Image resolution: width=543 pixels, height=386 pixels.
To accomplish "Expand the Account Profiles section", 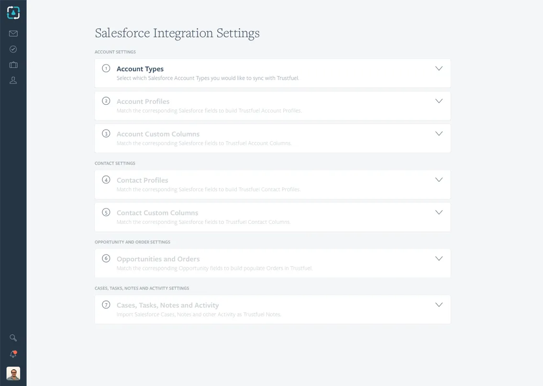I will pos(439,101).
